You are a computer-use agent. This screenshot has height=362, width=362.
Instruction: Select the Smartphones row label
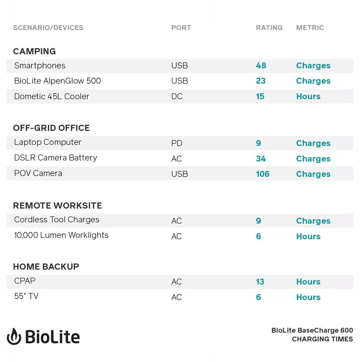coord(40,66)
